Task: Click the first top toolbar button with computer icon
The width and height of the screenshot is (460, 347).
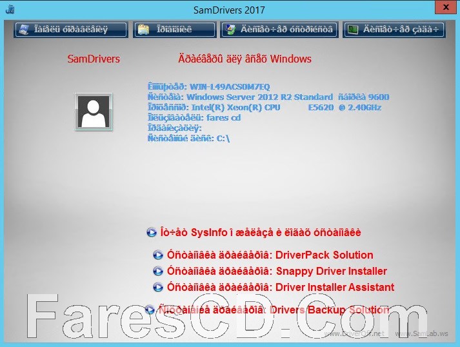Action: (x=71, y=30)
